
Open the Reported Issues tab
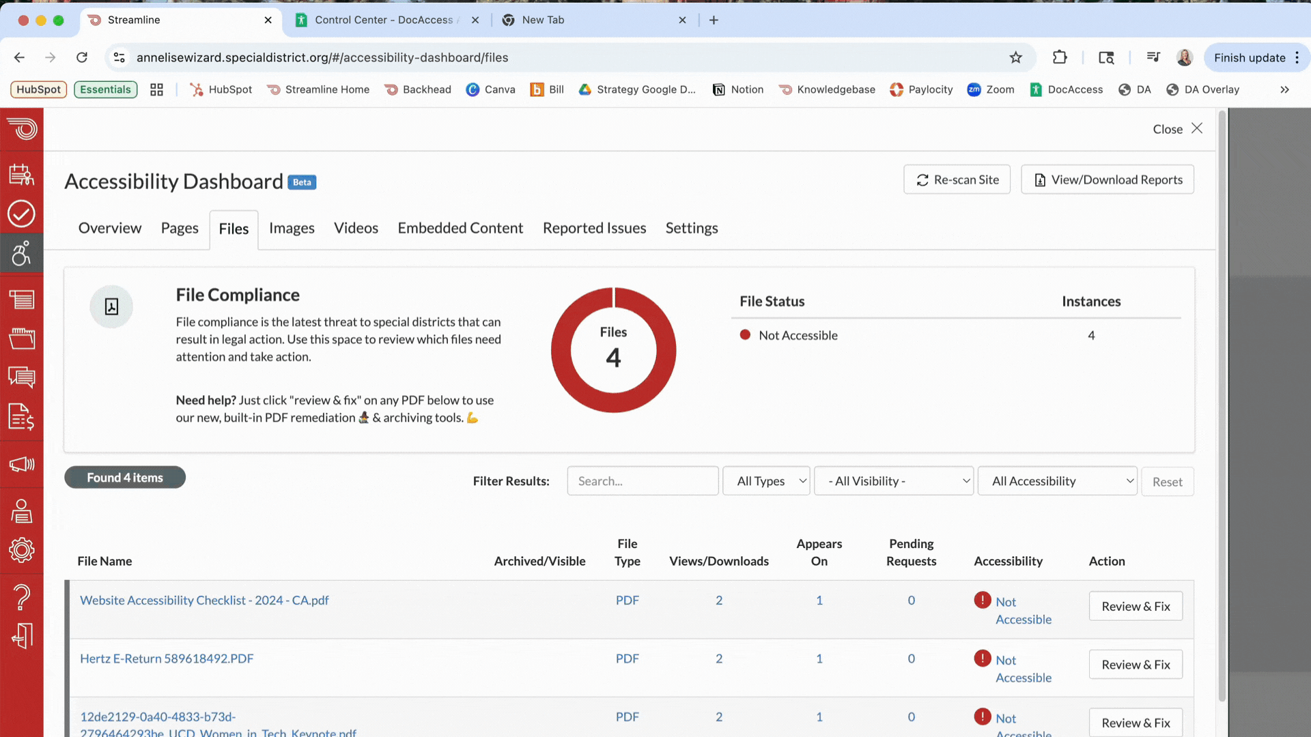593,228
